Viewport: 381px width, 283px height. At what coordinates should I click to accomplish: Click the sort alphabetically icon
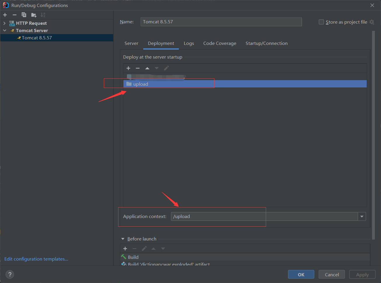43,15
